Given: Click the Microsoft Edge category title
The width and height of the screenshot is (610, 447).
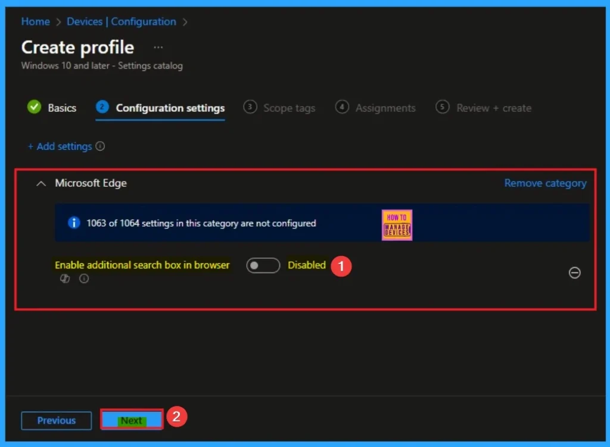Looking at the screenshot, I should click(x=91, y=183).
